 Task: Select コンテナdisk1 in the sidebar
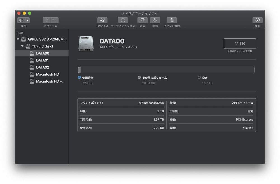(x=42, y=46)
